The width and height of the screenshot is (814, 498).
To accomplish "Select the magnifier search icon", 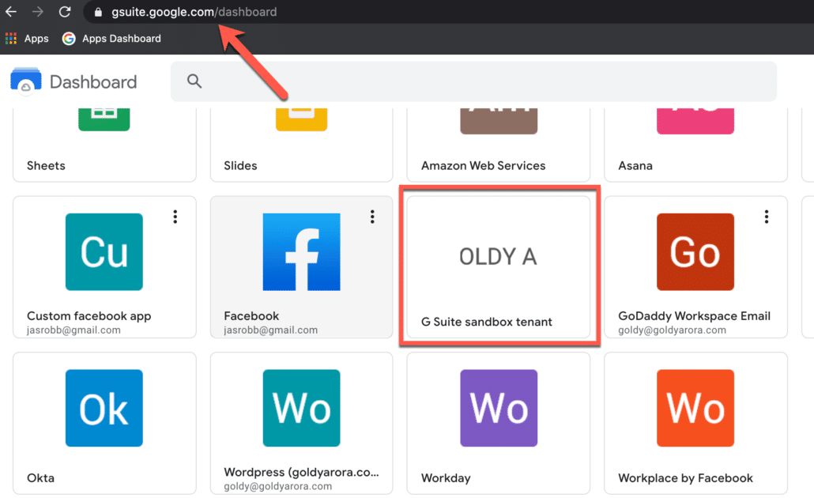I will (x=194, y=81).
